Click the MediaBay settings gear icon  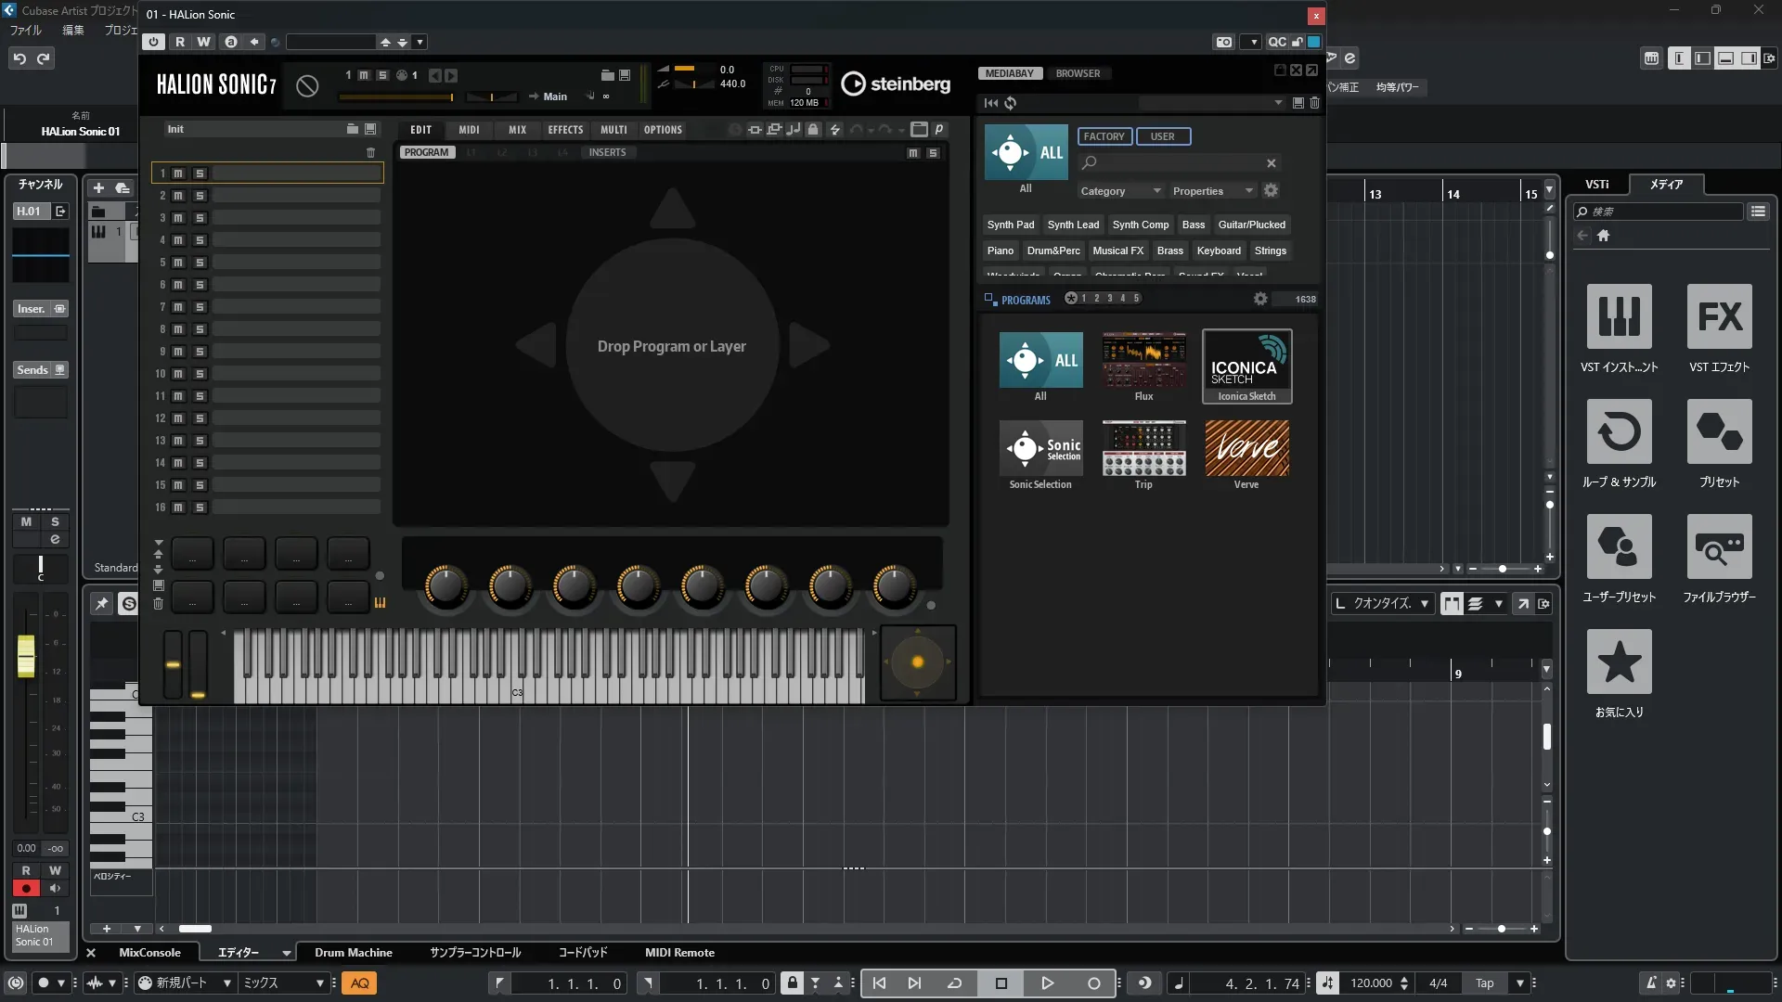pyautogui.click(x=1271, y=190)
